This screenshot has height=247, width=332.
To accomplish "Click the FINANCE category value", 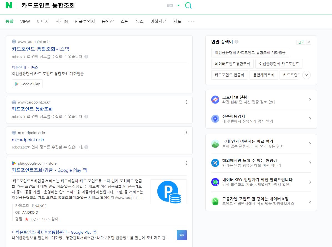I will [39, 206].
